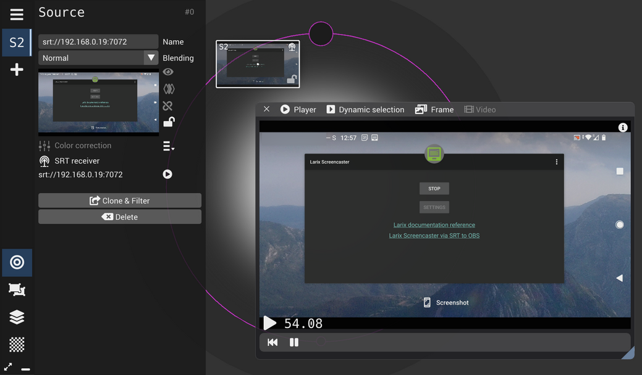Open the list options dropdown below the padlock
This screenshot has height=375, width=642.
(x=167, y=145)
